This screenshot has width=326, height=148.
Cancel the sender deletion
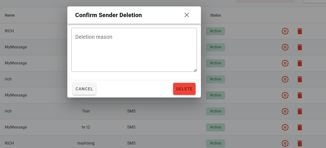pyautogui.click(x=84, y=89)
